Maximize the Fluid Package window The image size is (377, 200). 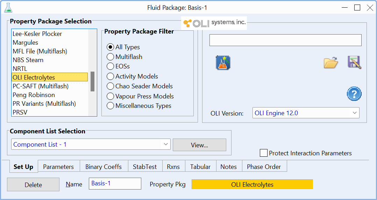pyautogui.click(x=357, y=8)
